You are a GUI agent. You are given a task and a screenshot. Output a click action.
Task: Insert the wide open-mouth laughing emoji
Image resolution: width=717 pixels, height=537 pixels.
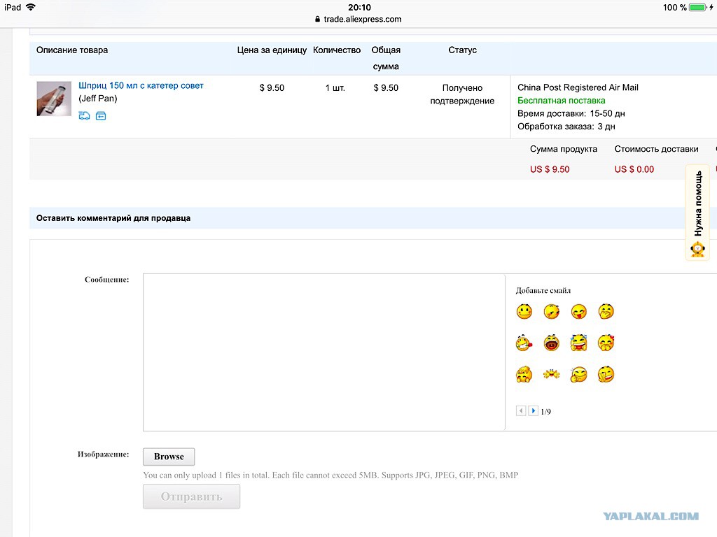pos(552,343)
